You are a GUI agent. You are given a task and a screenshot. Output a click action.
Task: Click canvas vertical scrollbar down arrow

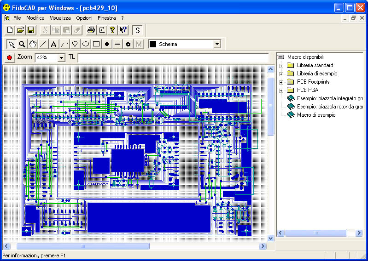(x=271, y=238)
